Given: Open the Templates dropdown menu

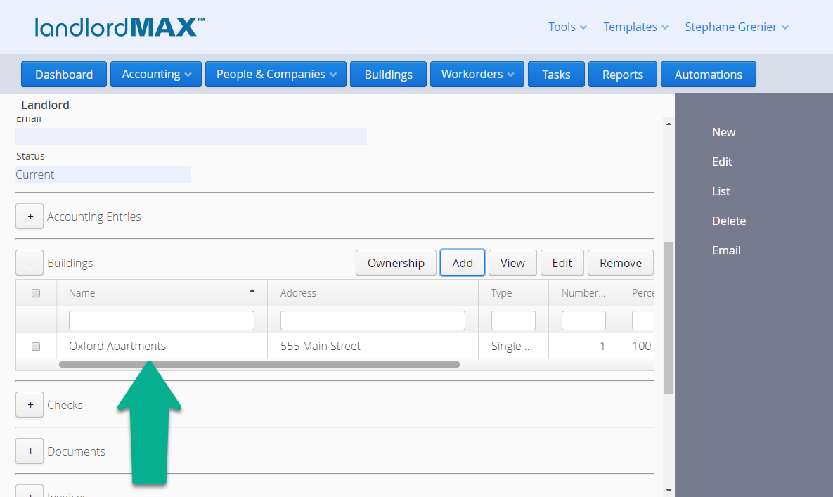Looking at the screenshot, I should click(x=636, y=27).
